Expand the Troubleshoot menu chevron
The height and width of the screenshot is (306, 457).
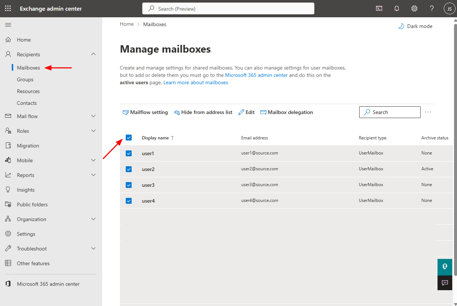coord(93,249)
